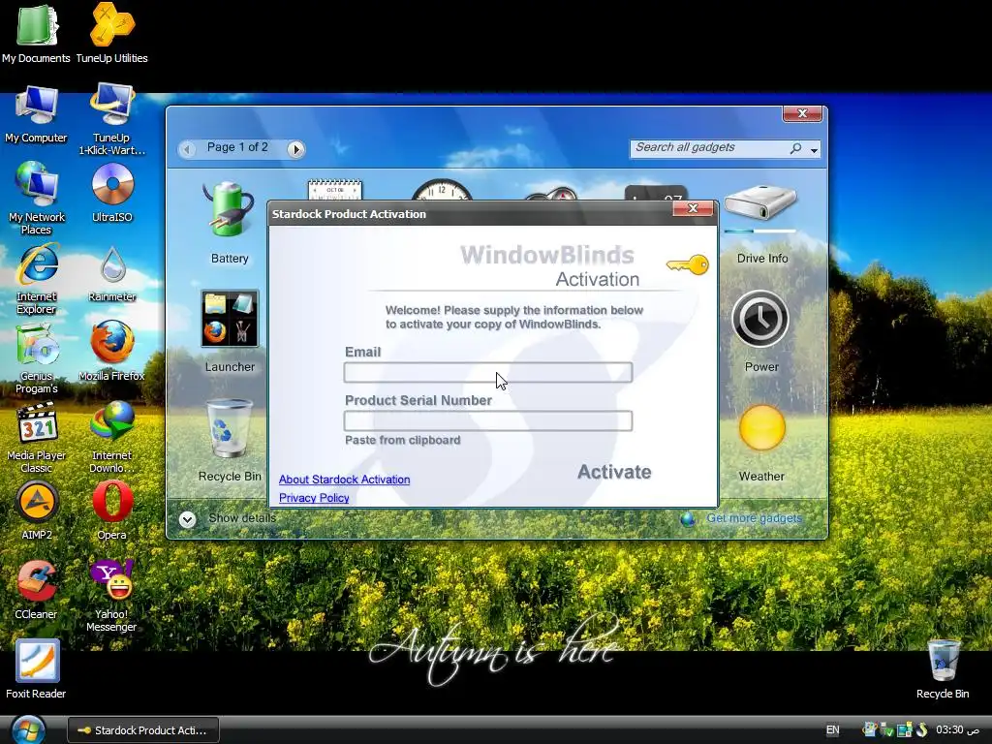
Task: Select the Opera desktop icon
Action: 112,511
